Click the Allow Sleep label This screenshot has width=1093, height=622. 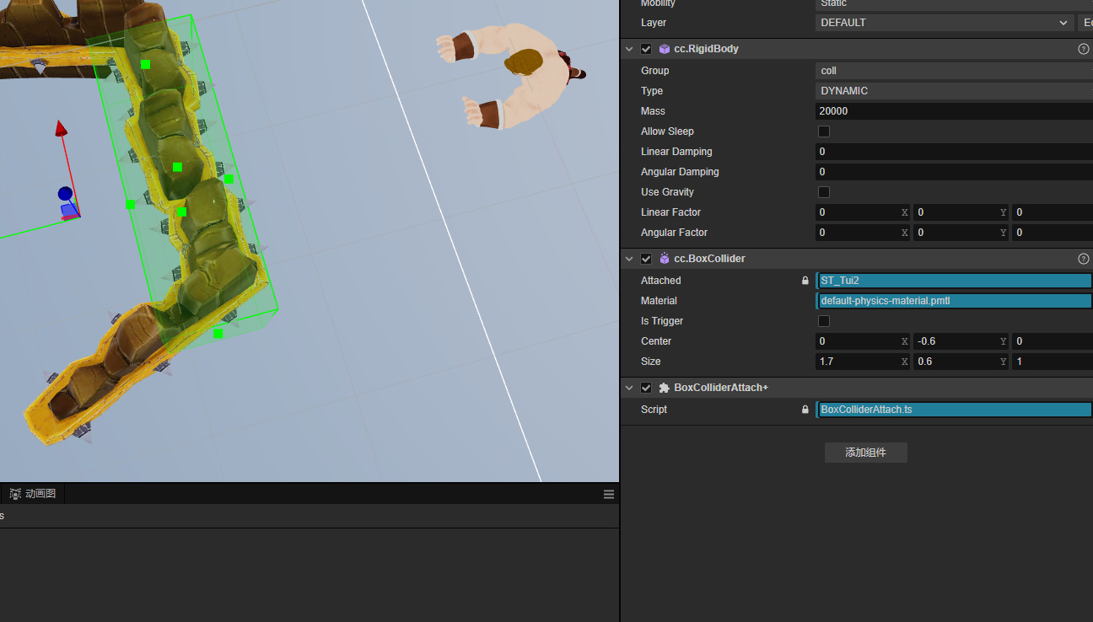point(667,131)
